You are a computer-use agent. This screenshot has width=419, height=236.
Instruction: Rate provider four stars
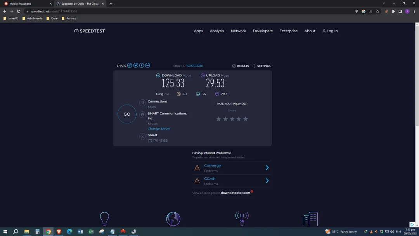[239, 119]
